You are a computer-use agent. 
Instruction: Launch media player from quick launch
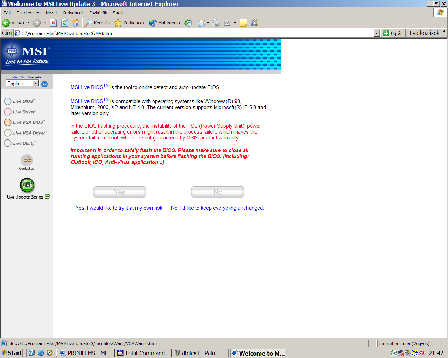point(50,353)
